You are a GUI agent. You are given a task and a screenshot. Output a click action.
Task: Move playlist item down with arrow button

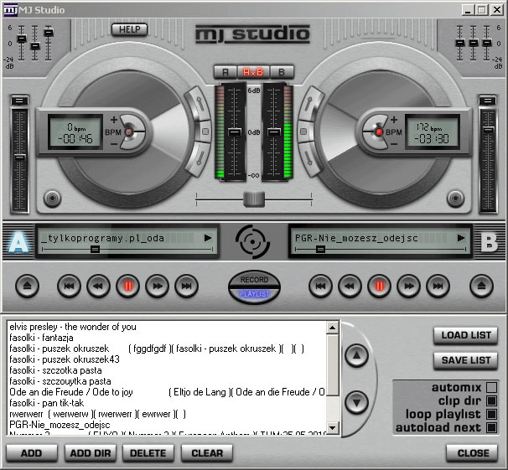356,402
